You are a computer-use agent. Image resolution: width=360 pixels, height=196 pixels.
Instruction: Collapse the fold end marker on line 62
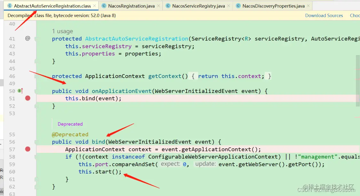pyautogui.click(x=36, y=187)
